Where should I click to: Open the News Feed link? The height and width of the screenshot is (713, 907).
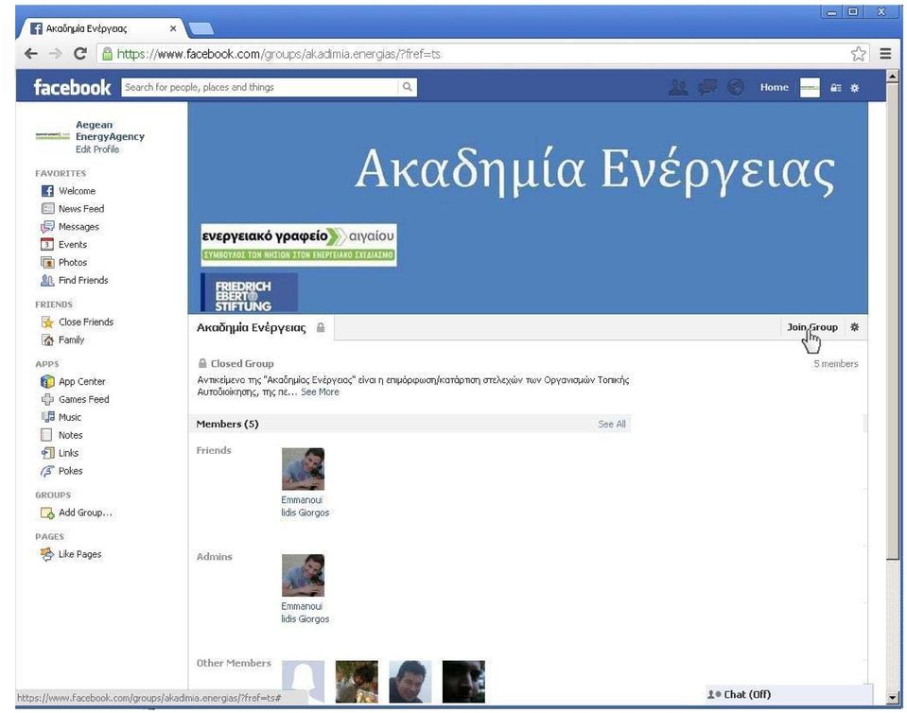(81, 209)
